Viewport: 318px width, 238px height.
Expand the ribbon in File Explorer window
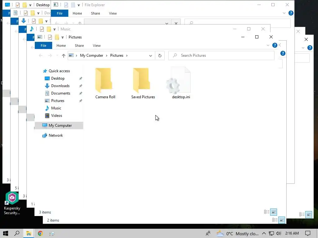tap(284, 13)
